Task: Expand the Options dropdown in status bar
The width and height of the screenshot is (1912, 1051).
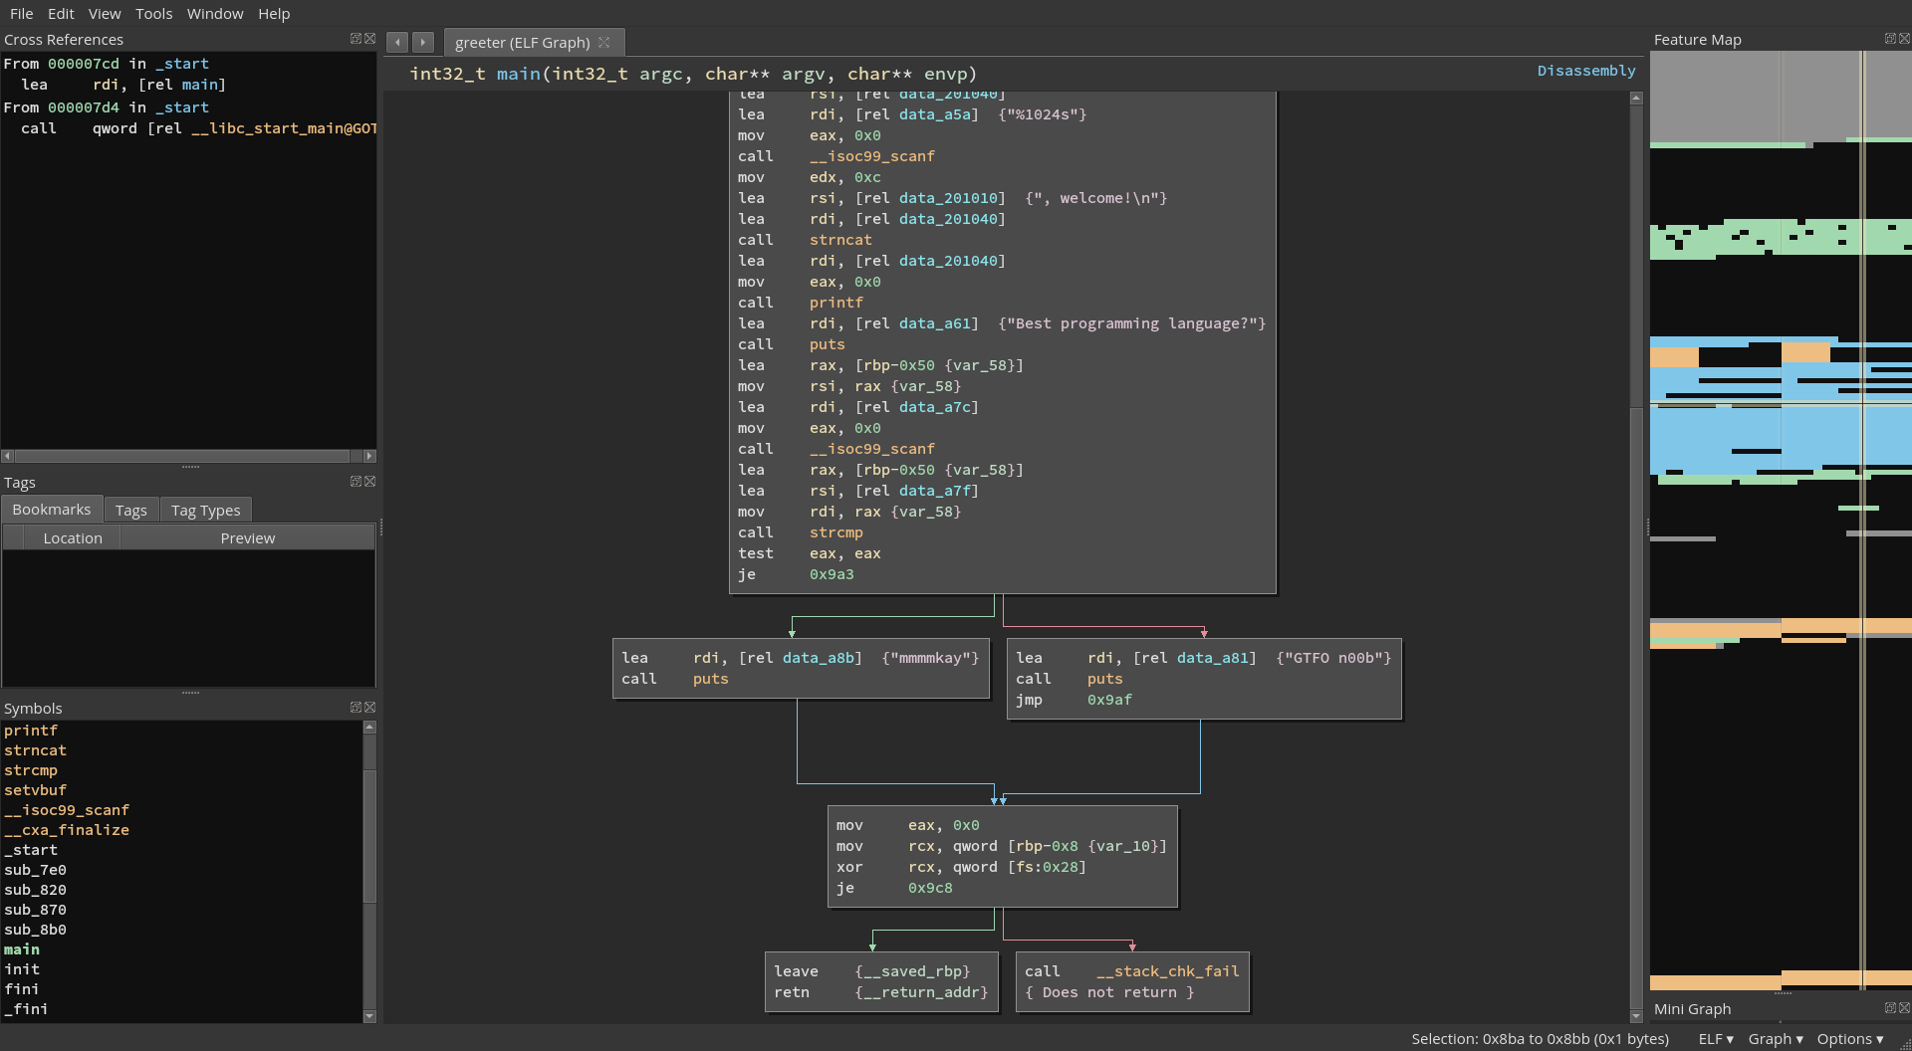Action: coord(1849,1039)
